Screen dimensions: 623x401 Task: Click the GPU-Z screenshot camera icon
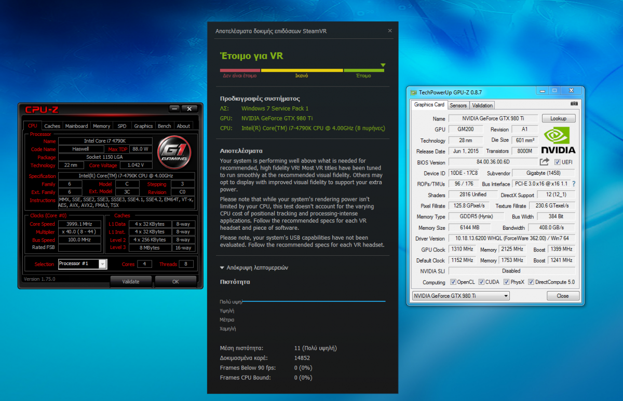(574, 104)
